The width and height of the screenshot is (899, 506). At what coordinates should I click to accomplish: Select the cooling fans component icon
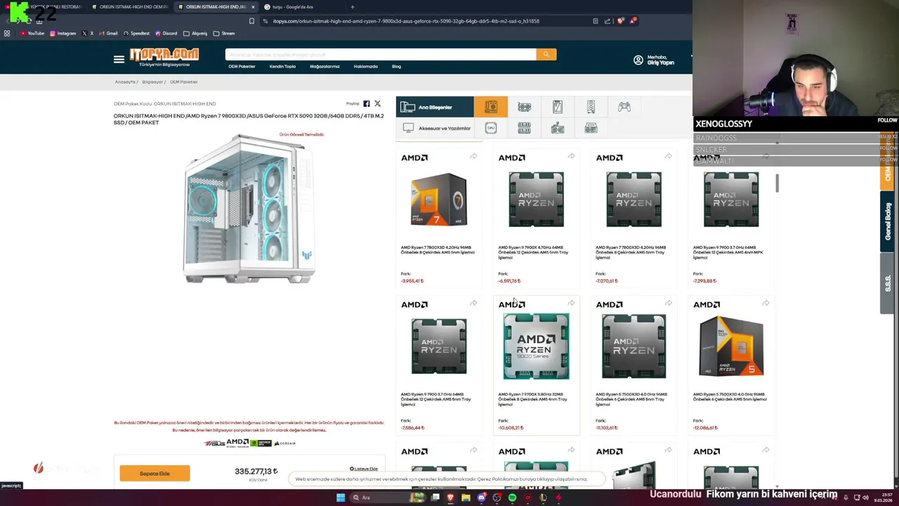click(x=558, y=128)
